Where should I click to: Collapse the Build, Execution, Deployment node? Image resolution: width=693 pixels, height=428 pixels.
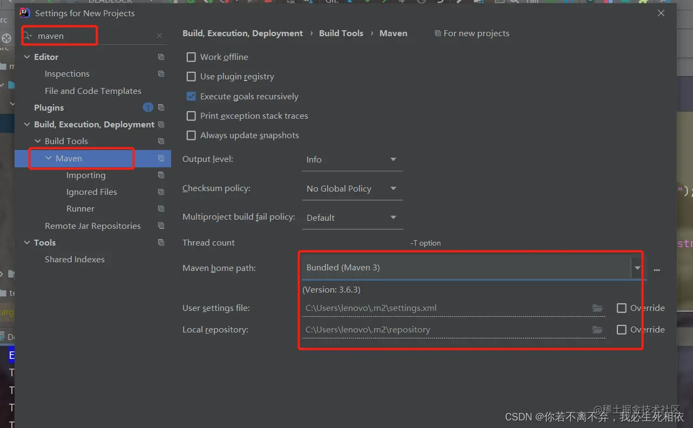point(27,124)
